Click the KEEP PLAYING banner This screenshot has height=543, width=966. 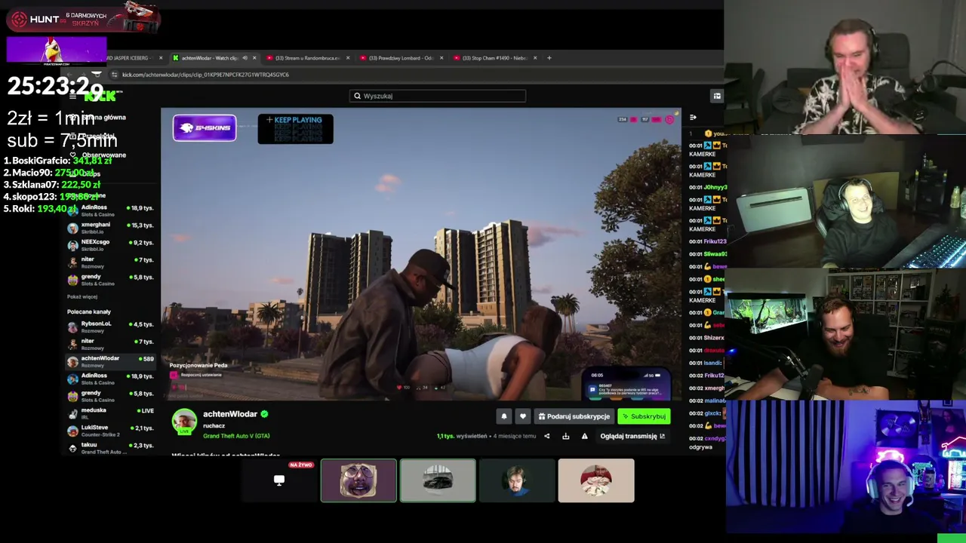pyautogui.click(x=295, y=129)
